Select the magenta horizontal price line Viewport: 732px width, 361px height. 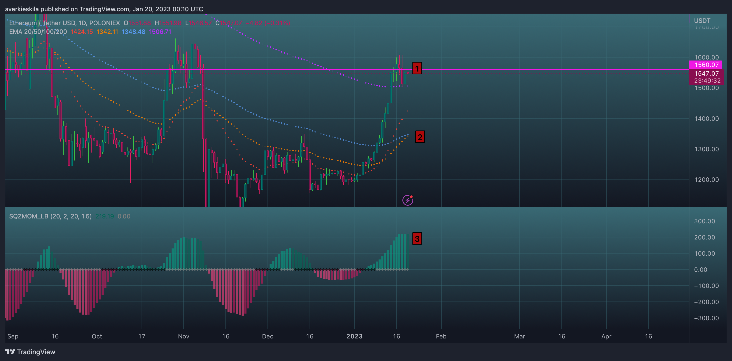pyautogui.click(x=347, y=69)
